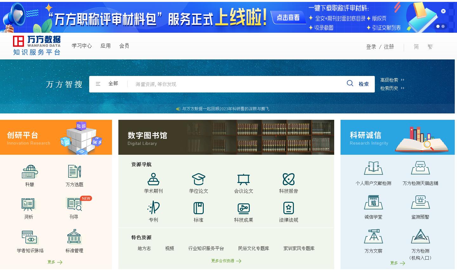Open the 地方志 special resource
This screenshot has height=279, width=457.
144,248
